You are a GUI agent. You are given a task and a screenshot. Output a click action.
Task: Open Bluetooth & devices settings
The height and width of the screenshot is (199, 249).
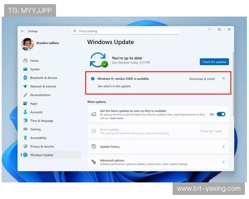pos(44,78)
